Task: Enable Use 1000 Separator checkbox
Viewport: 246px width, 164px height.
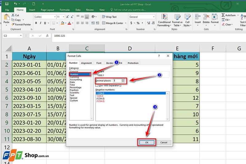Action: [97, 85]
